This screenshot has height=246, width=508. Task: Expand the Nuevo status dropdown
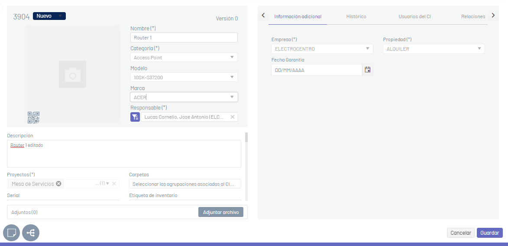[x=60, y=16]
